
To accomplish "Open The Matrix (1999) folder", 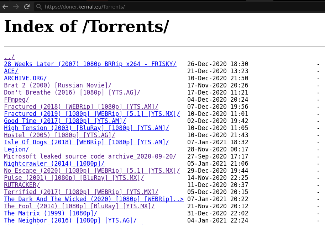I will [51, 213].
